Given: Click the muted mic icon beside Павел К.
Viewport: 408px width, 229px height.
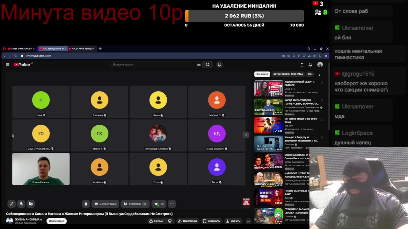Looking at the screenshot, I should click(x=105, y=149).
